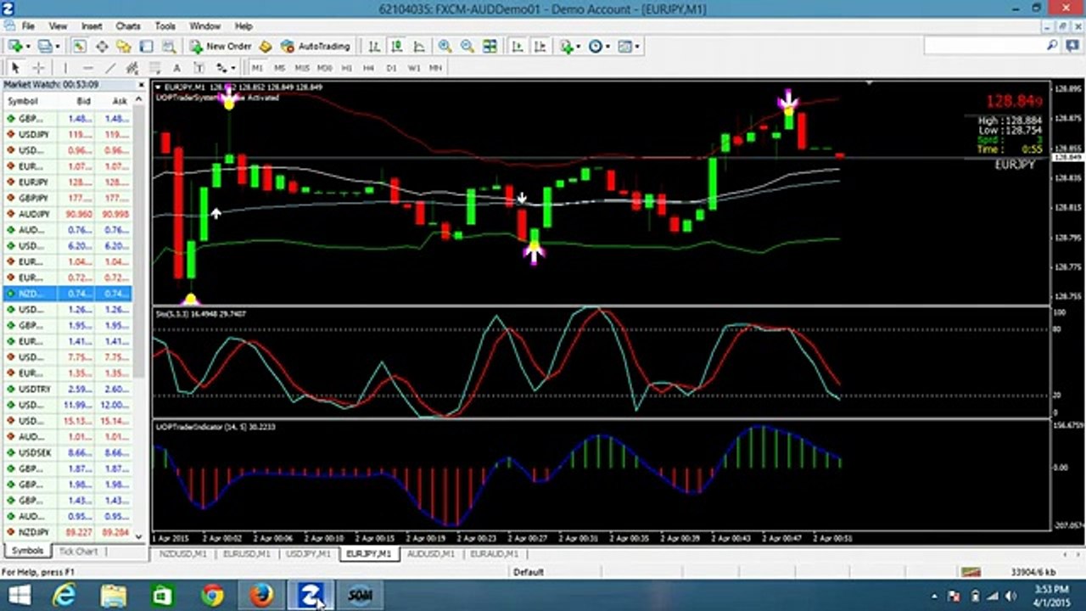1086x611 pixels.
Task: Select the Horizontal Line drawing tool
Action: 88,67
